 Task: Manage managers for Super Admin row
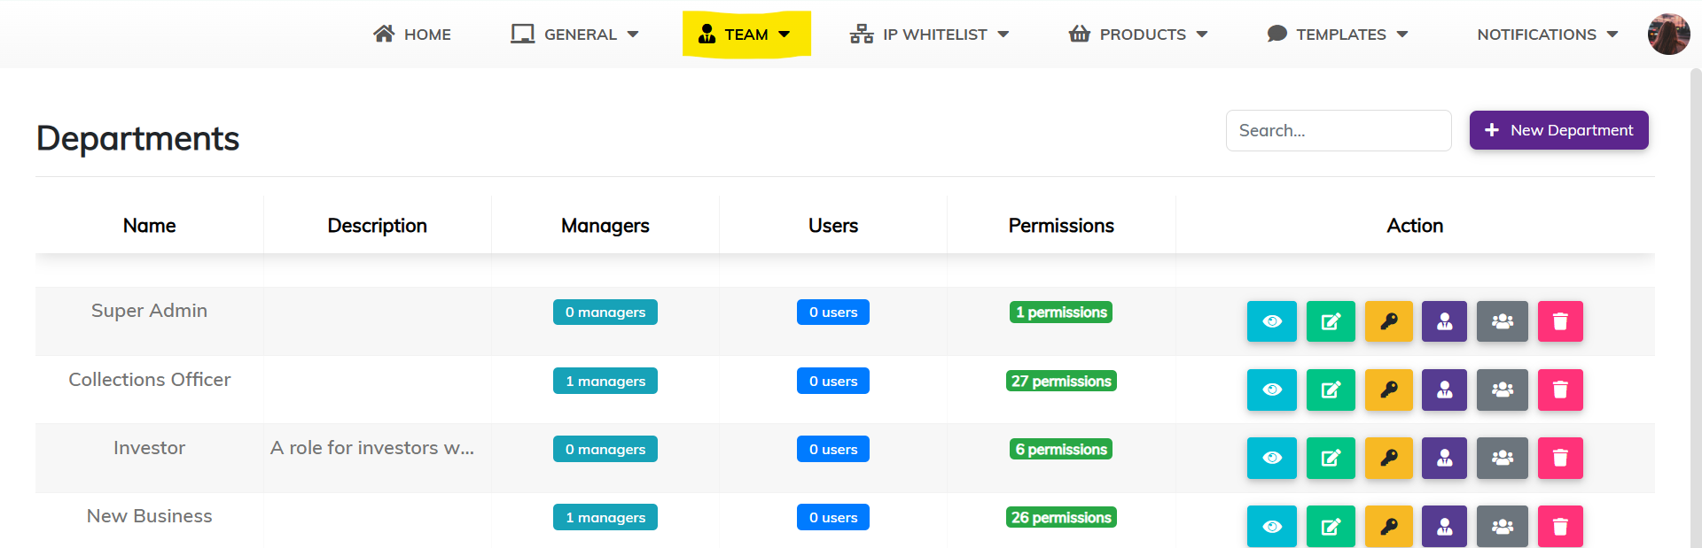coord(1444,321)
